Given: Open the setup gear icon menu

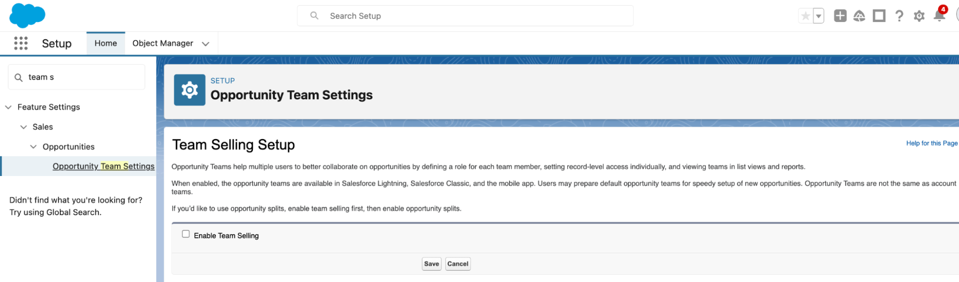Looking at the screenshot, I should point(919,16).
